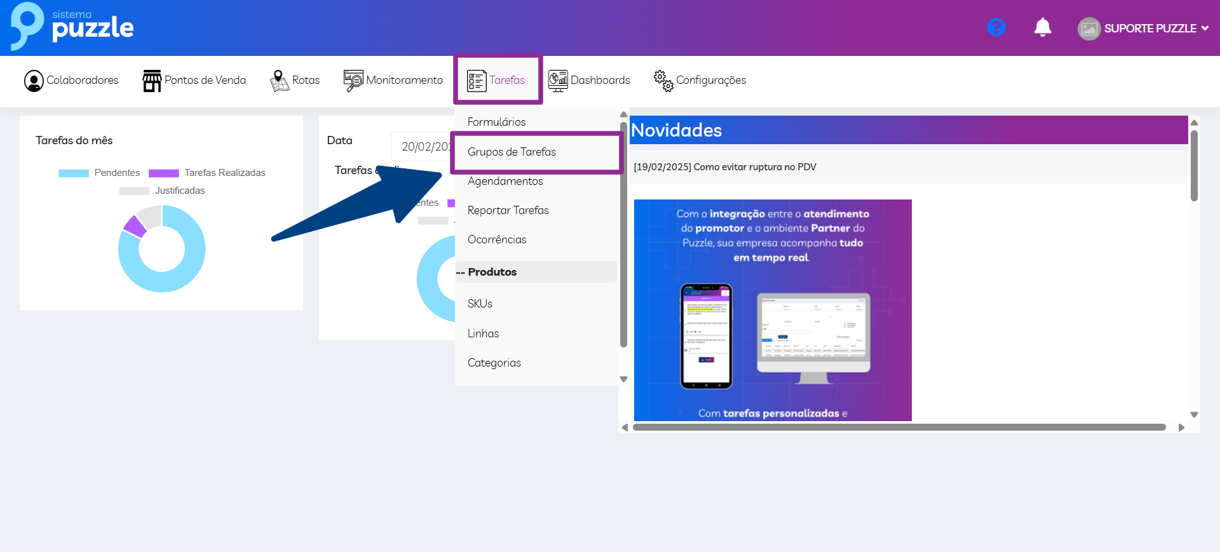Open Formulários from the Tarefas menu
Image resolution: width=1220 pixels, height=552 pixels.
[496, 122]
